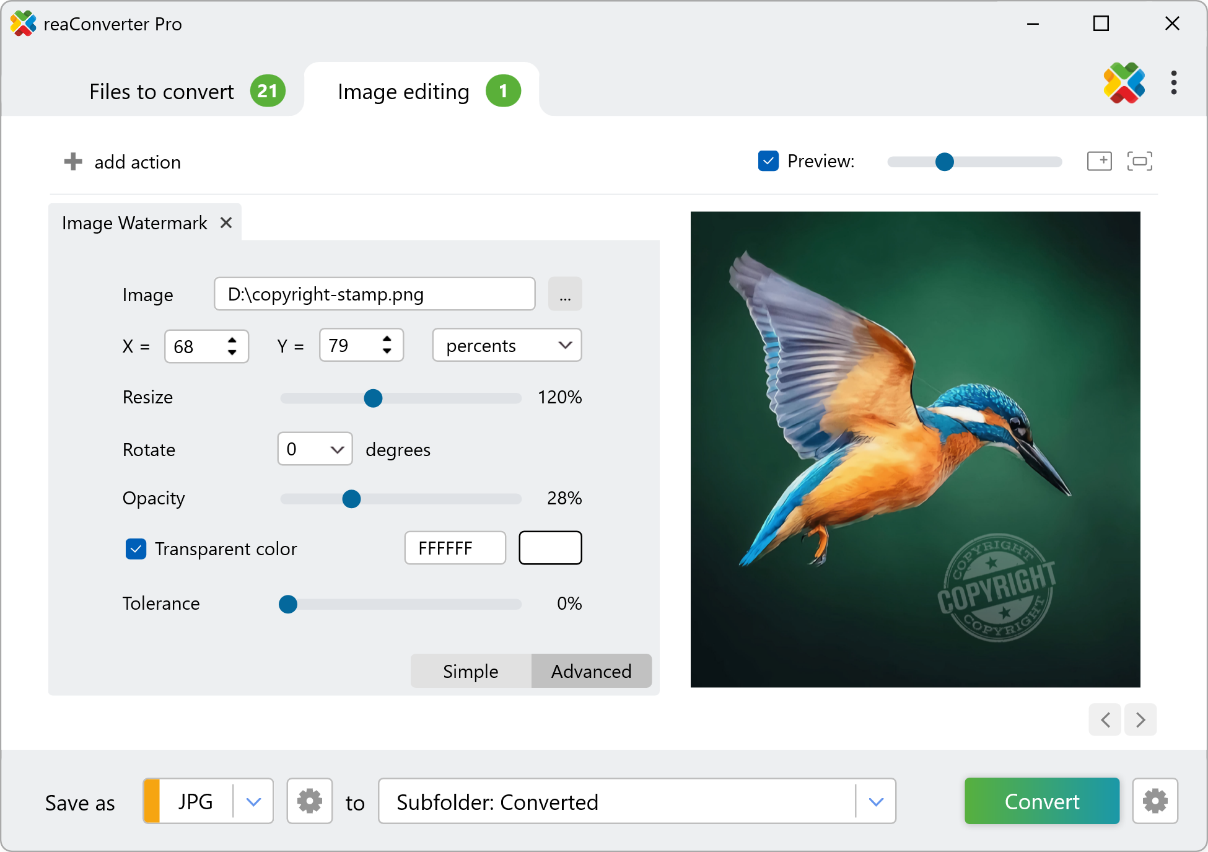
Task: Go to the previous preview image
Action: (x=1105, y=719)
